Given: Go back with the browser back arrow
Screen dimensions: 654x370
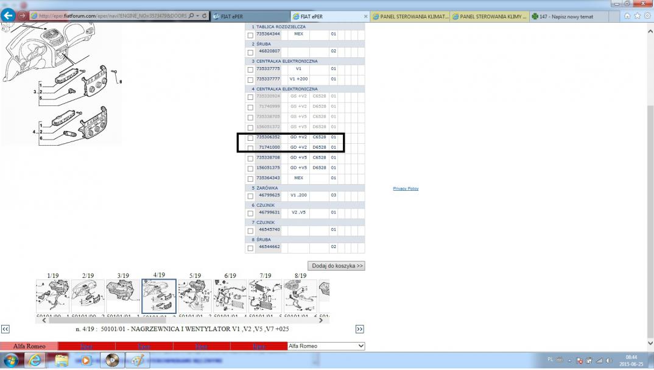Looking at the screenshot, I should [8, 15].
